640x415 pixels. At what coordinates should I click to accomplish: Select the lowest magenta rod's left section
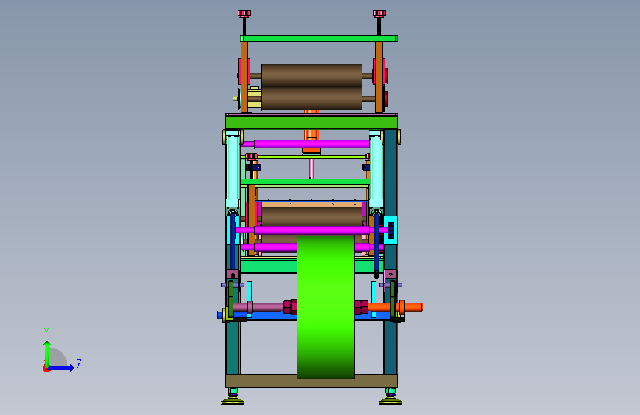click(269, 247)
